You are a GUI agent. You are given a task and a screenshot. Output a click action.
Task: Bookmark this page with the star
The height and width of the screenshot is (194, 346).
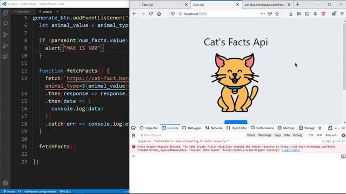click(277, 13)
